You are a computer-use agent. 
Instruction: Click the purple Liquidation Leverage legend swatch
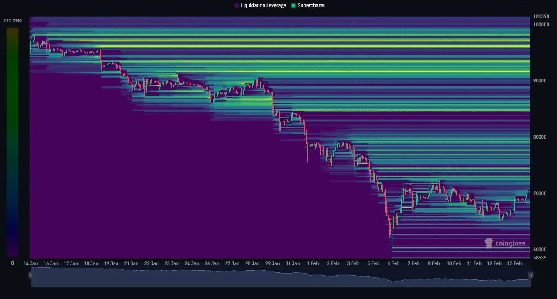coord(237,5)
